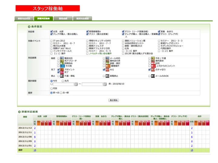This screenshot has width=218, height=163.
Task: Open the start date calendar picker
Action: tap(76, 85)
